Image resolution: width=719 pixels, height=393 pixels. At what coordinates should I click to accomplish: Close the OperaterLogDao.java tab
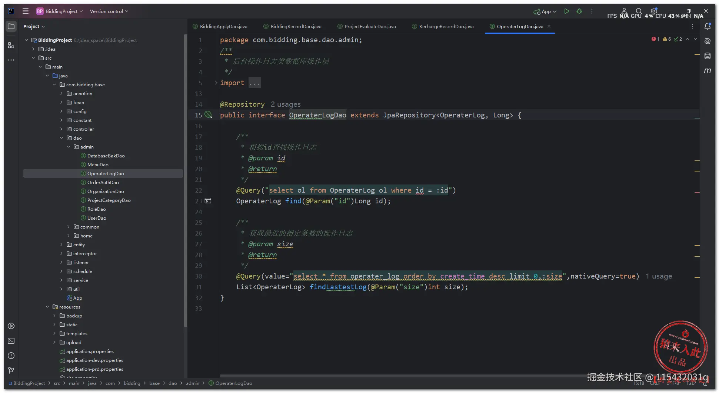click(x=549, y=26)
